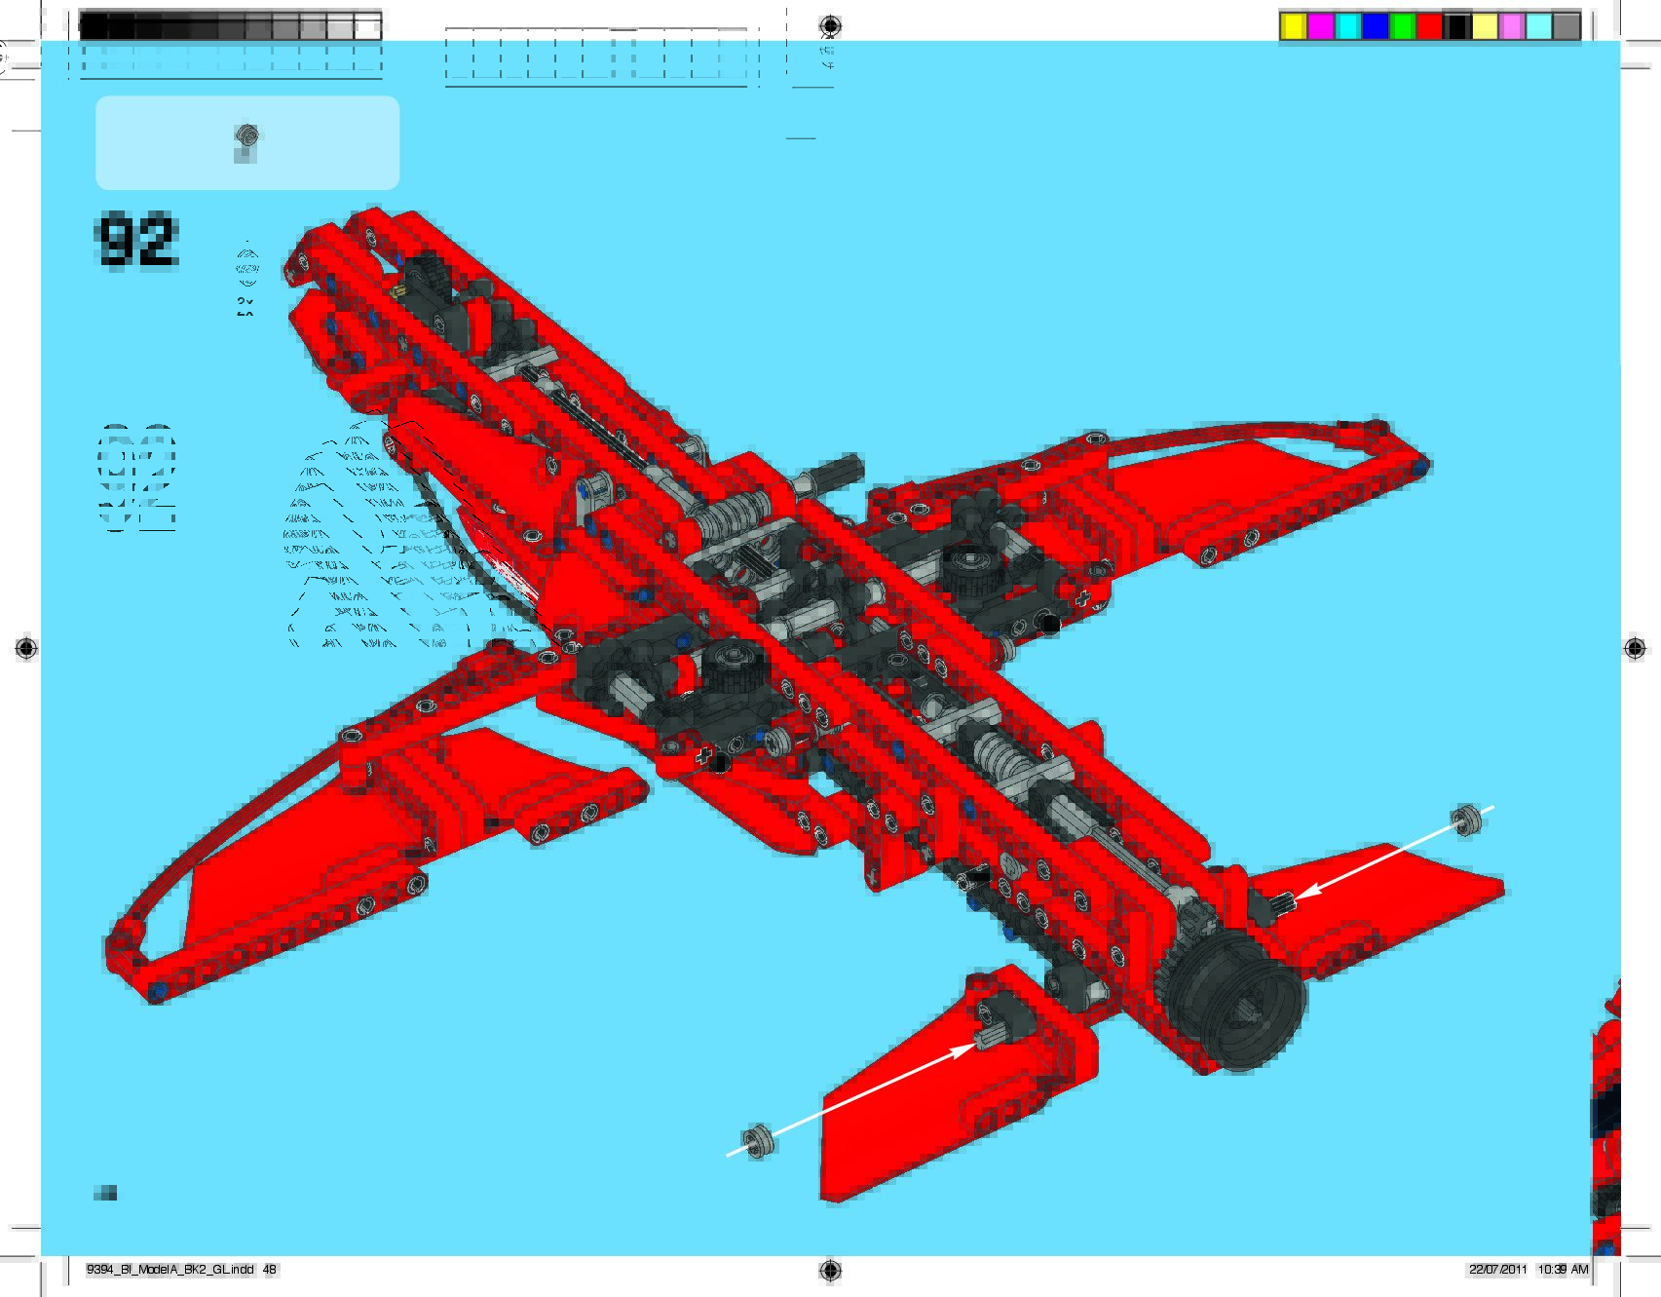The width and height of the screenshot is (1661, 1297).
Task: Select the dark blue color bar swatch
Action: (1375, 26)
